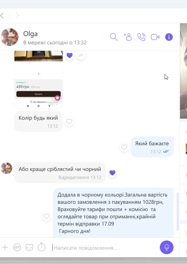Open chat info panel
The image size is (187, 264).
(x=169, y=37)
